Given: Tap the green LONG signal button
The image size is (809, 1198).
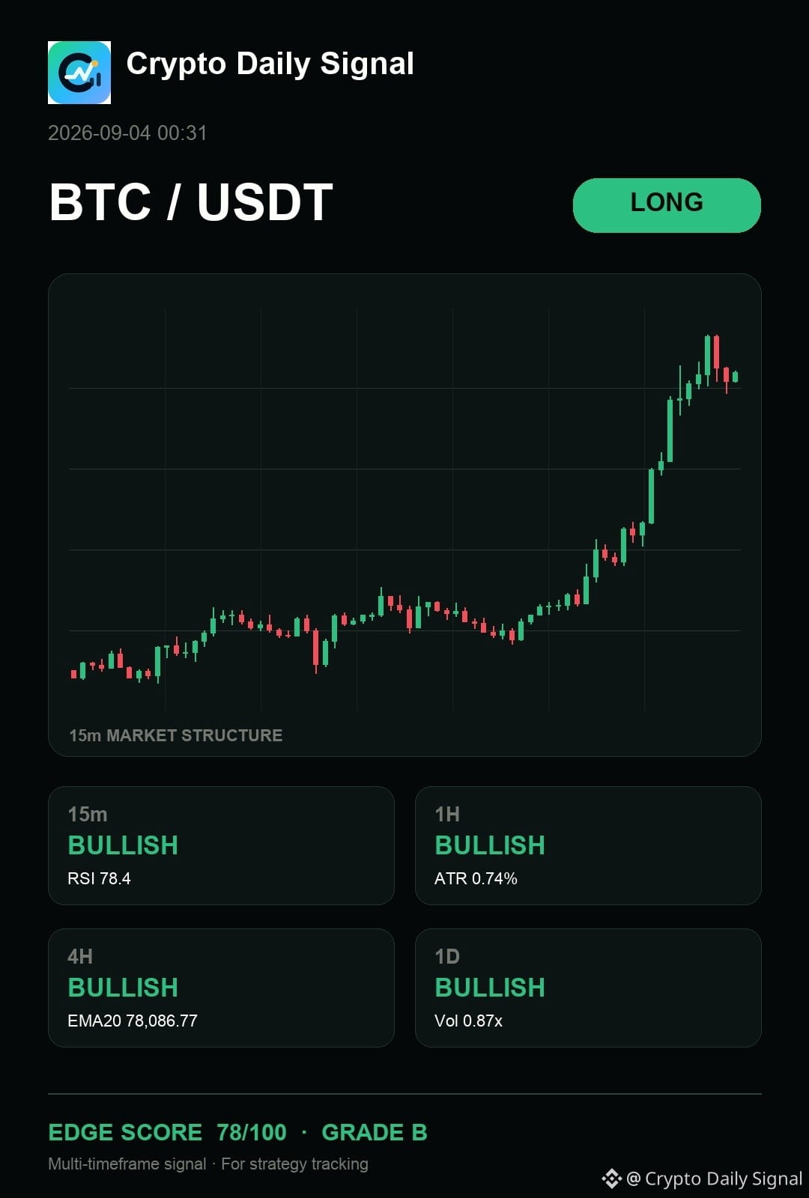Looking at the screenshot, I should pos(667,205).
